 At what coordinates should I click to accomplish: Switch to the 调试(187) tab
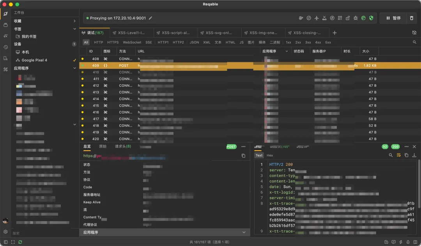click(x=94, y=33)
